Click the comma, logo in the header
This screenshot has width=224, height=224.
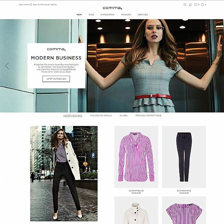[112, 8]
